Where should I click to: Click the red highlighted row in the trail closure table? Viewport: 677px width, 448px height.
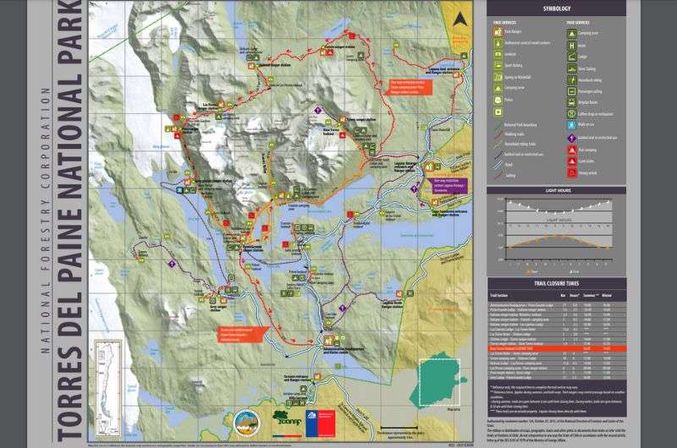coord(557,348)
